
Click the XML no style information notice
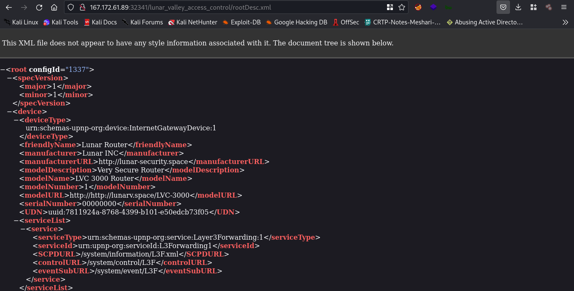(x=198, y=43)
